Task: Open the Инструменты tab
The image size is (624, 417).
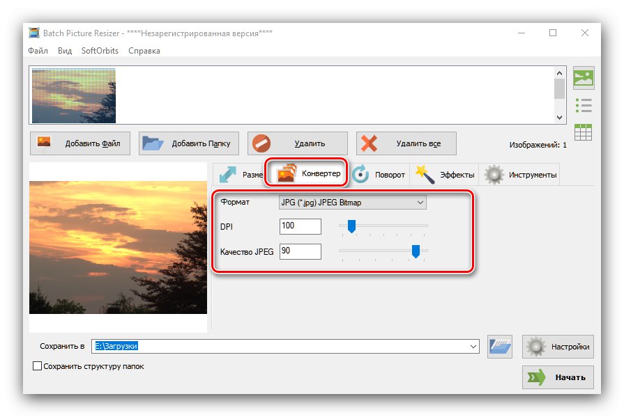Action: [519, 175]
